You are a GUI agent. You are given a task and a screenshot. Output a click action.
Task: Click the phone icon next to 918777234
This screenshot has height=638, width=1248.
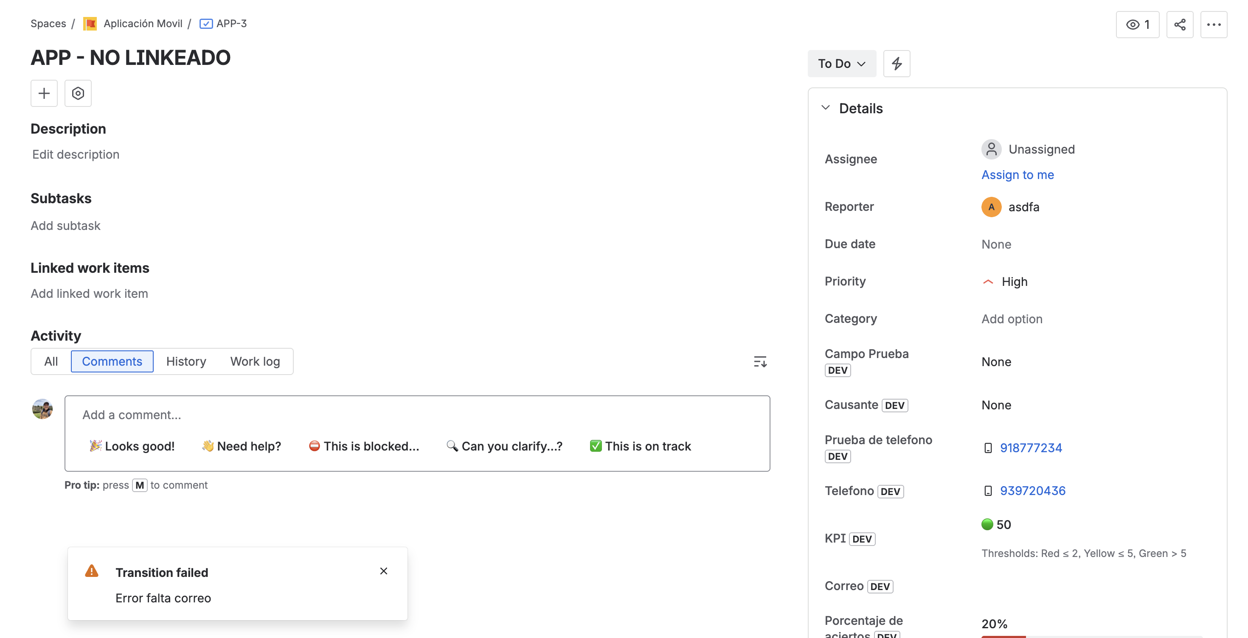tap(988, 448)
